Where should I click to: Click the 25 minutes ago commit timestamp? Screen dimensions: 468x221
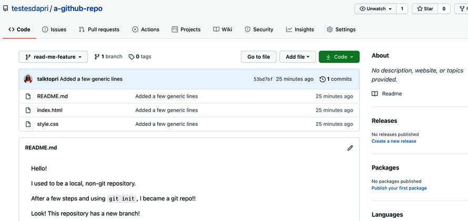click(294, 79)
